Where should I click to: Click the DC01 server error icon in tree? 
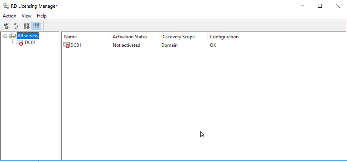(20, 42)
